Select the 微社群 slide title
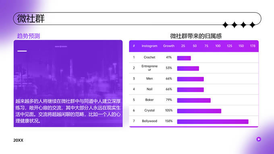The image size is (274, 154). tap(31, 18)
